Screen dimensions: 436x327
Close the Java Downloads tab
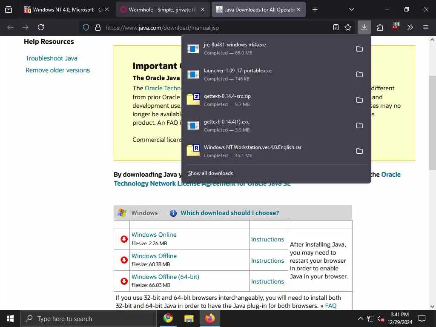coord(298,9)
